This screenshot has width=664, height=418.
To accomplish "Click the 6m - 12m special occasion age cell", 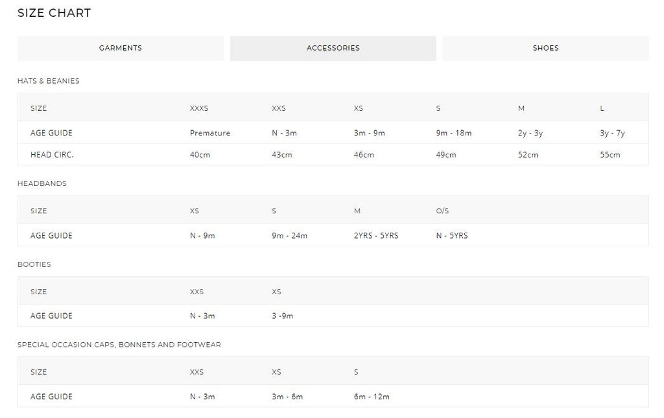I will click(372, 397).
